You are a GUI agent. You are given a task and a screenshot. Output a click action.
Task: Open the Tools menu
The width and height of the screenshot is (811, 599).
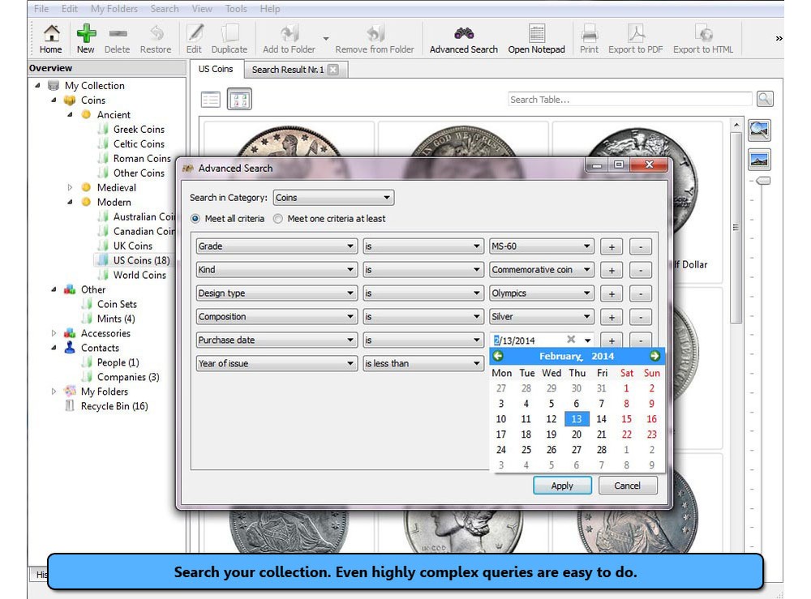[235, 9]
